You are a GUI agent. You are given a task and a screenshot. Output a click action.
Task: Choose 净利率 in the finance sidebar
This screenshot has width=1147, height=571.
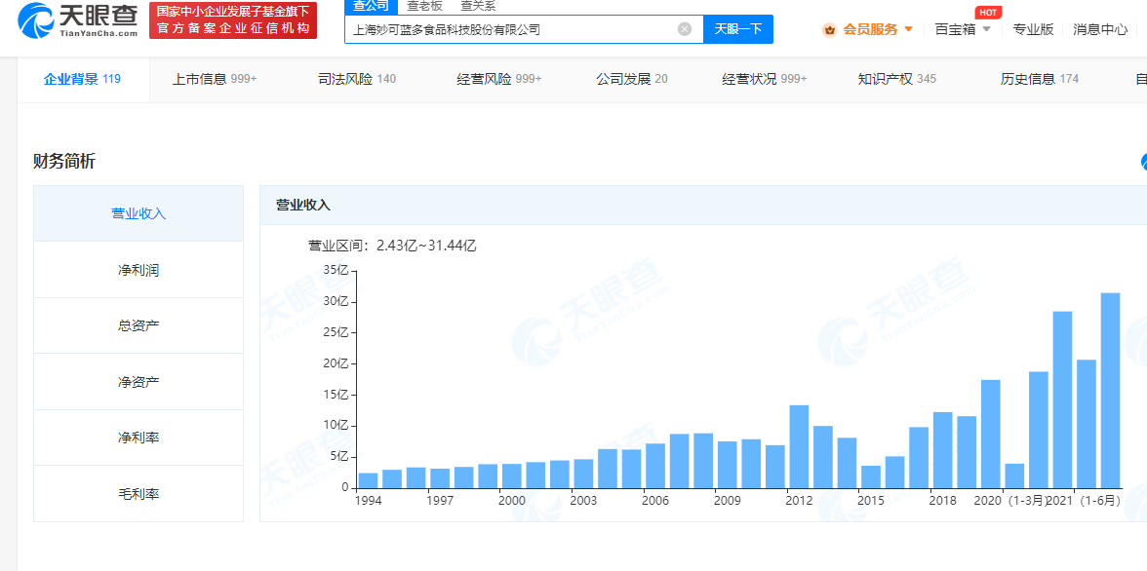point(138,438)
